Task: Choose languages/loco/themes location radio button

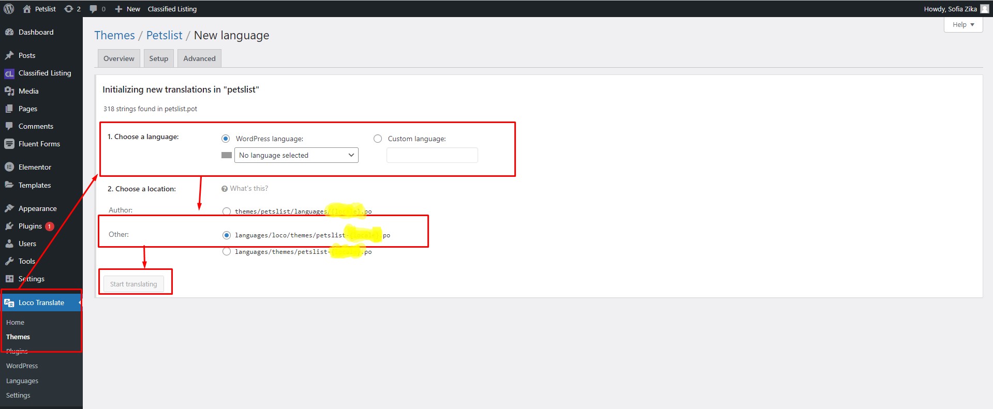Action: point(227,235)
